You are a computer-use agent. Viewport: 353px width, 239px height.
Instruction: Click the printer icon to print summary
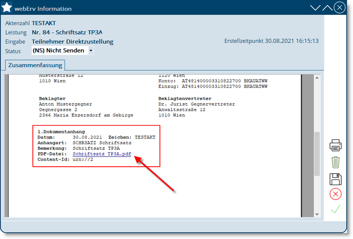(336, 146)
